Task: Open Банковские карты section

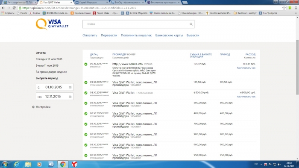Action: point(169,35)
